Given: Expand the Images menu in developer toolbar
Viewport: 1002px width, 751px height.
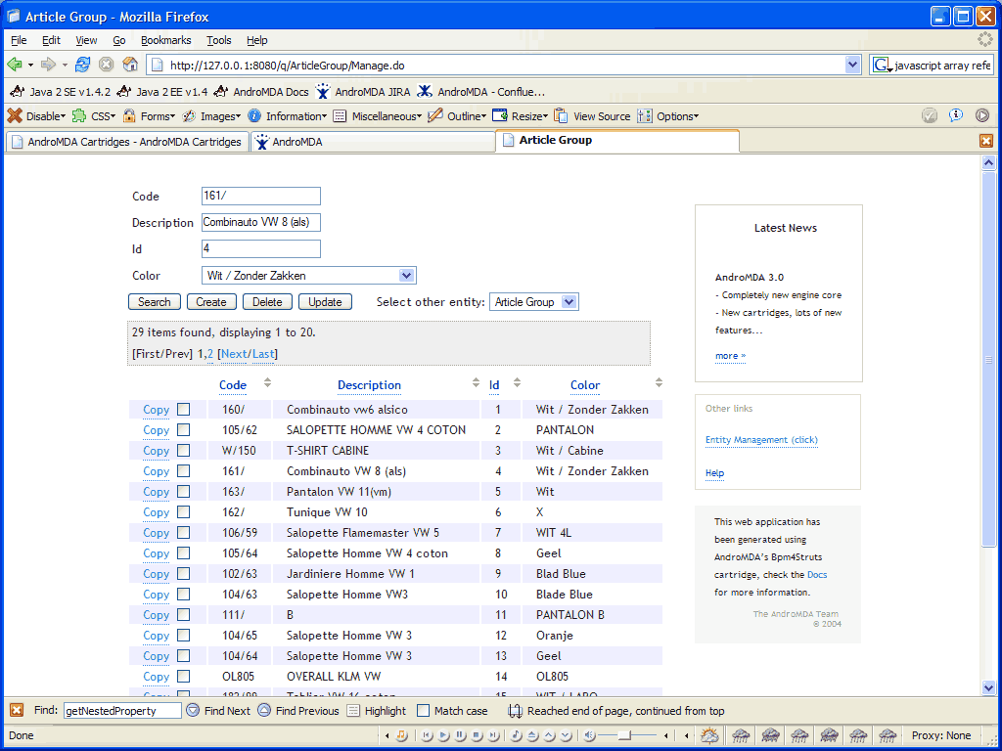Looking at the screenshot, I should pos(211,116).
